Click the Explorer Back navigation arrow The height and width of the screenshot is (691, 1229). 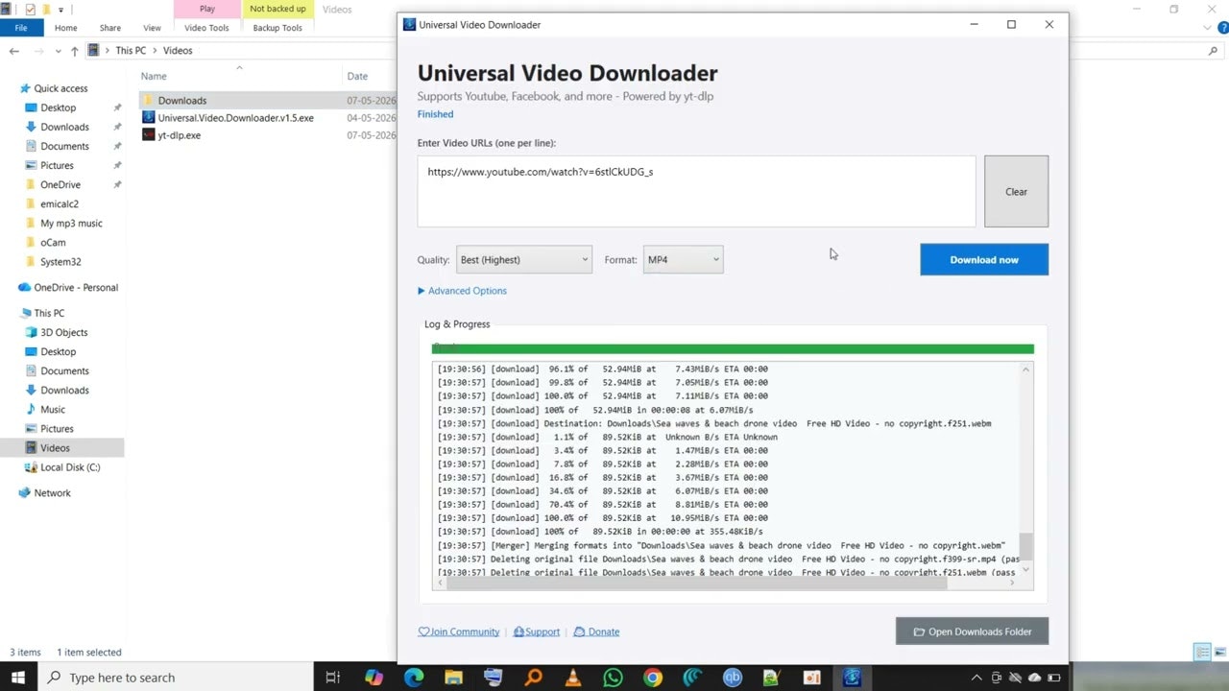(12, 50)
